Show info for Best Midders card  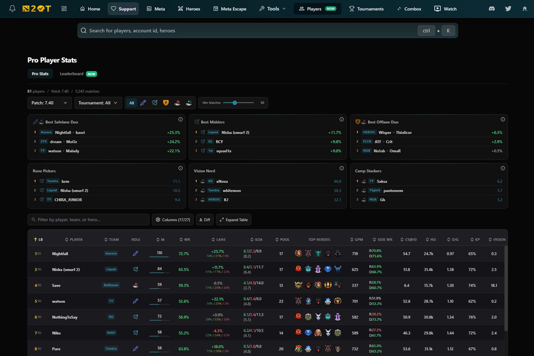point(341,119)
